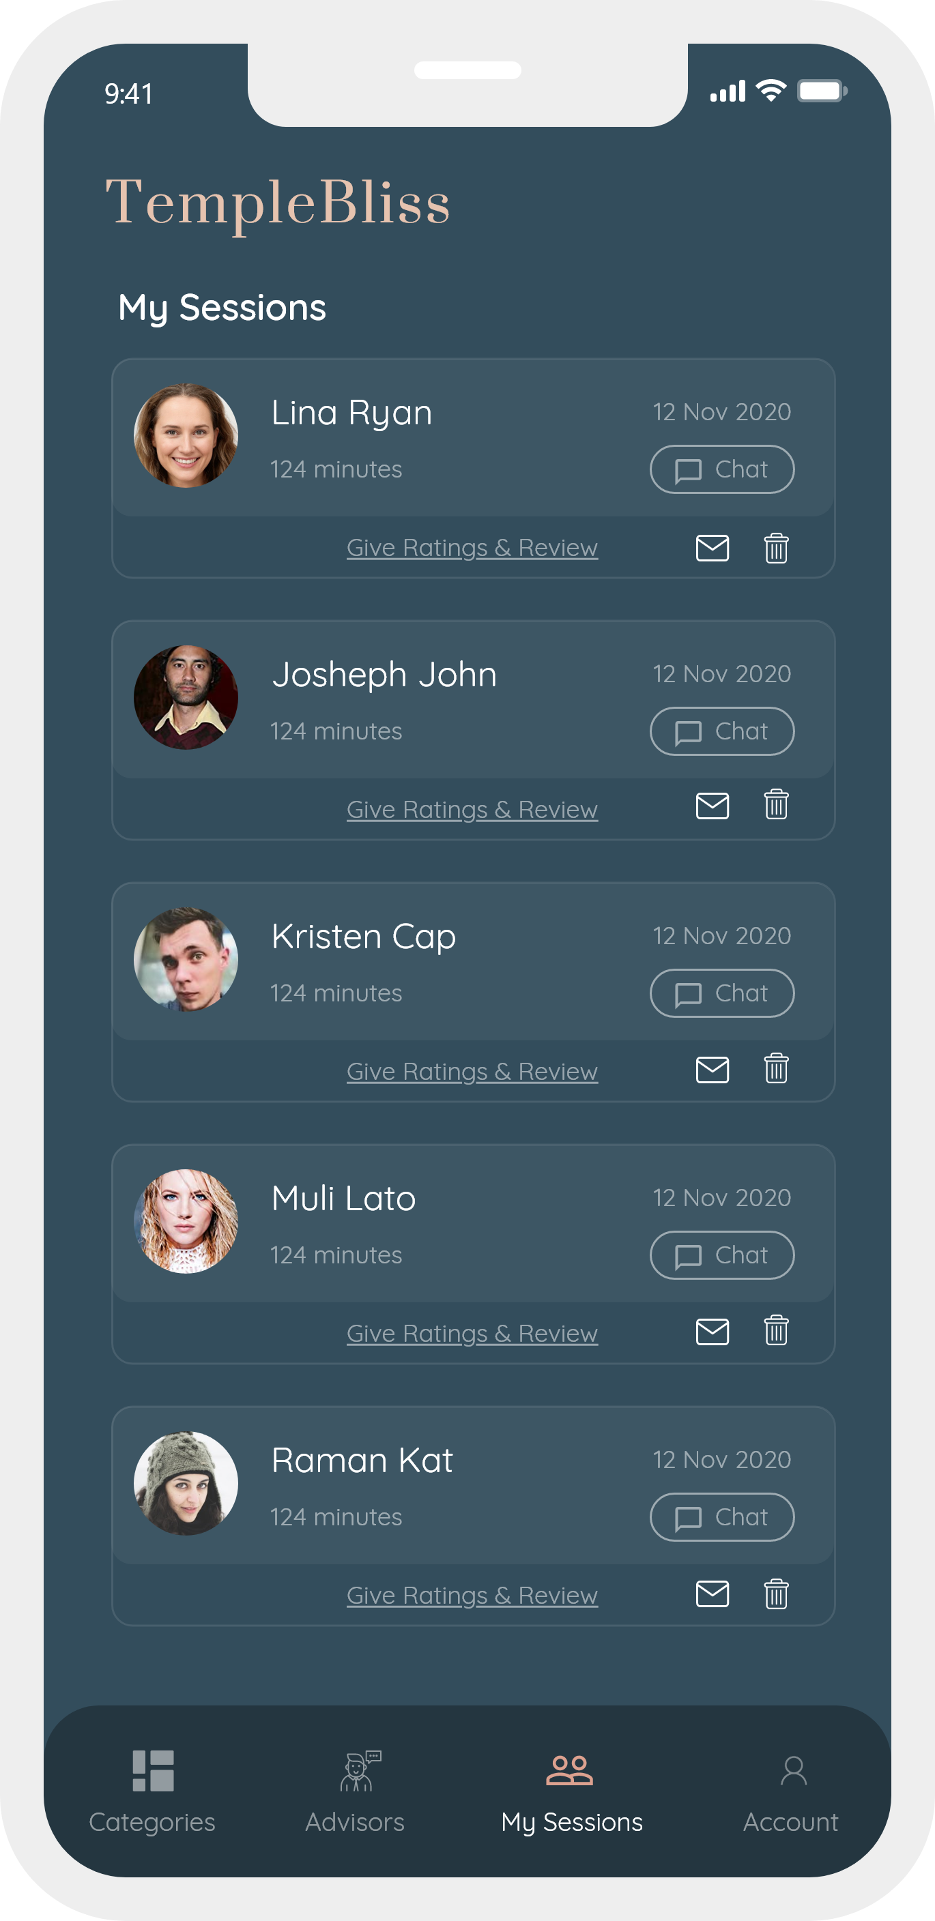The image size is (935, 1921).
Task: Click the envelope icon under Josheph John
Action: pos(712,806)
